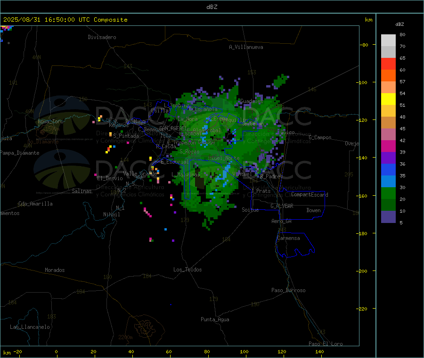Select the 'Salinas' map label

coord(82,191)
